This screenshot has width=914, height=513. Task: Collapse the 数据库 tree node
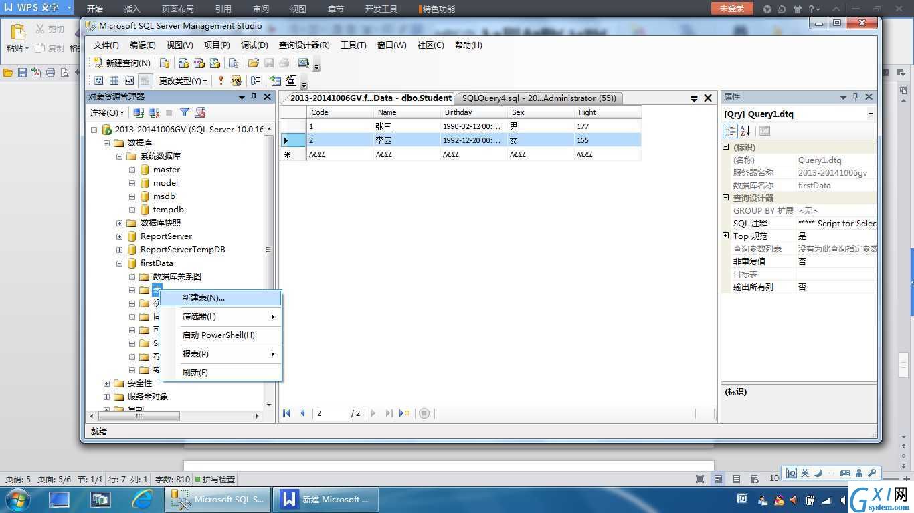[x=106, y=143]
